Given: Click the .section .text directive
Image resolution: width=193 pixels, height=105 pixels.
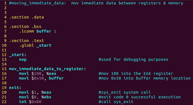Looking at the screenshot, I should [x=27, y=41].
